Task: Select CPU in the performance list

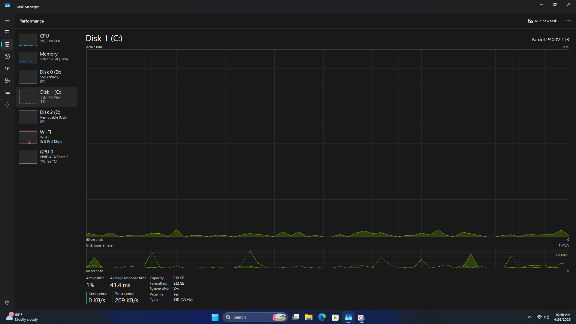Action: click(x=47, y=39)
